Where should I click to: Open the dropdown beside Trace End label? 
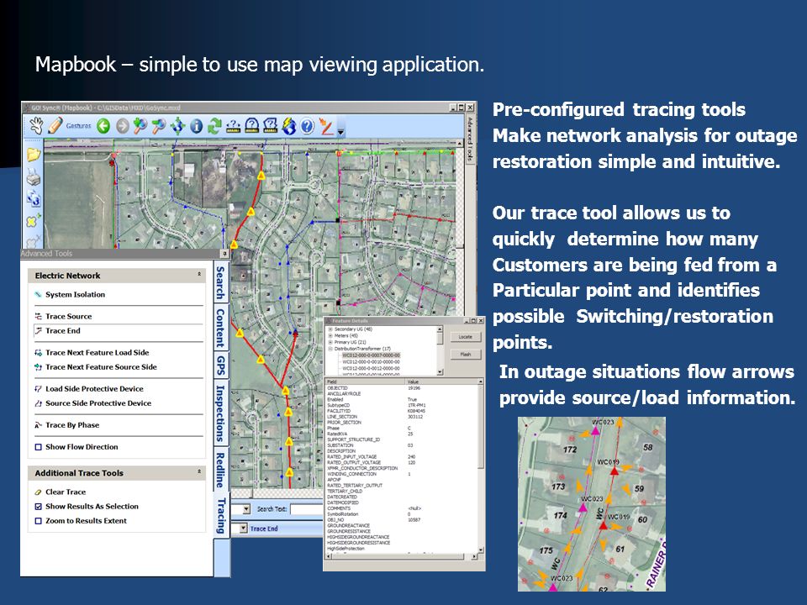(x=244, y=529)
